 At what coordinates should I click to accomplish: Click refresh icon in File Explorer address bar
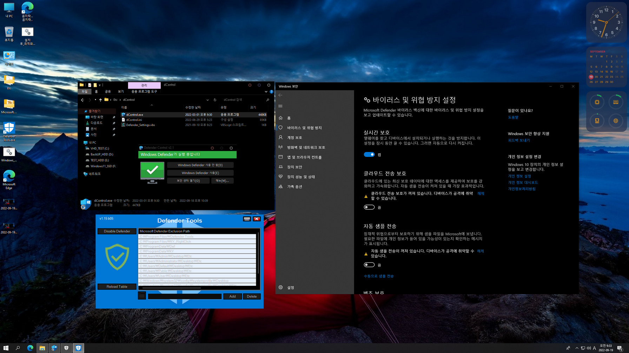(215, 100)
